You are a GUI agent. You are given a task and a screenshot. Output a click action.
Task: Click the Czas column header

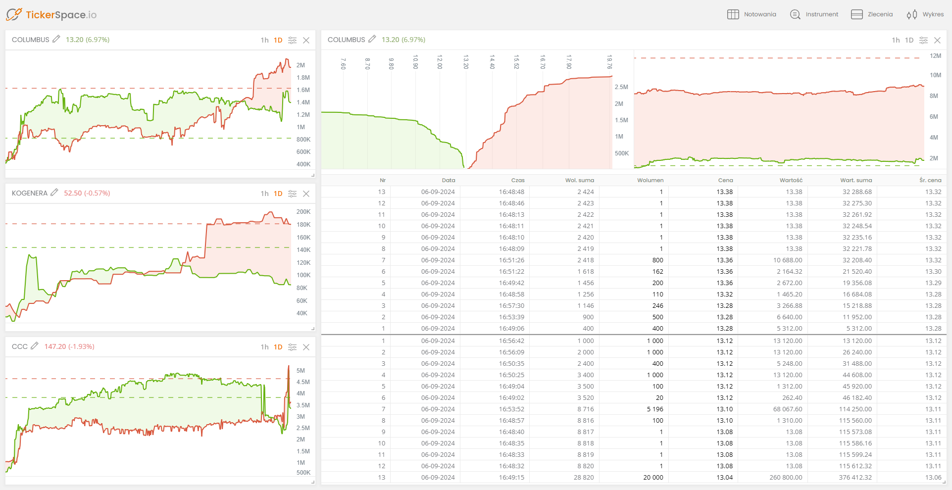pyautogui.click(x=518, y=180)
